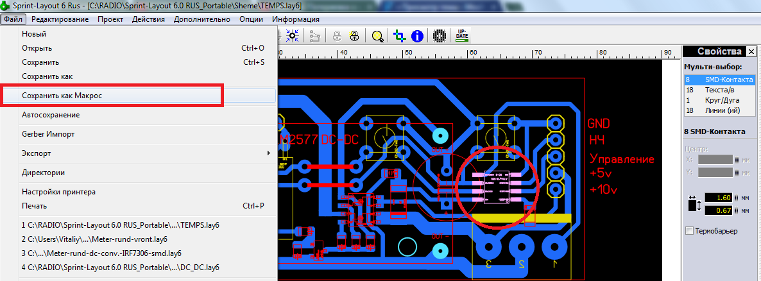Open recent file DC_DC.lay6
761x281 pixels.
pyautogui.click(x=121, y=267)
